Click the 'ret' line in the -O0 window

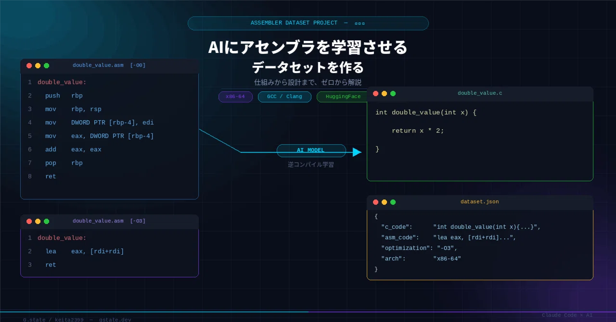pyautogui.click(x=51, y=176)
